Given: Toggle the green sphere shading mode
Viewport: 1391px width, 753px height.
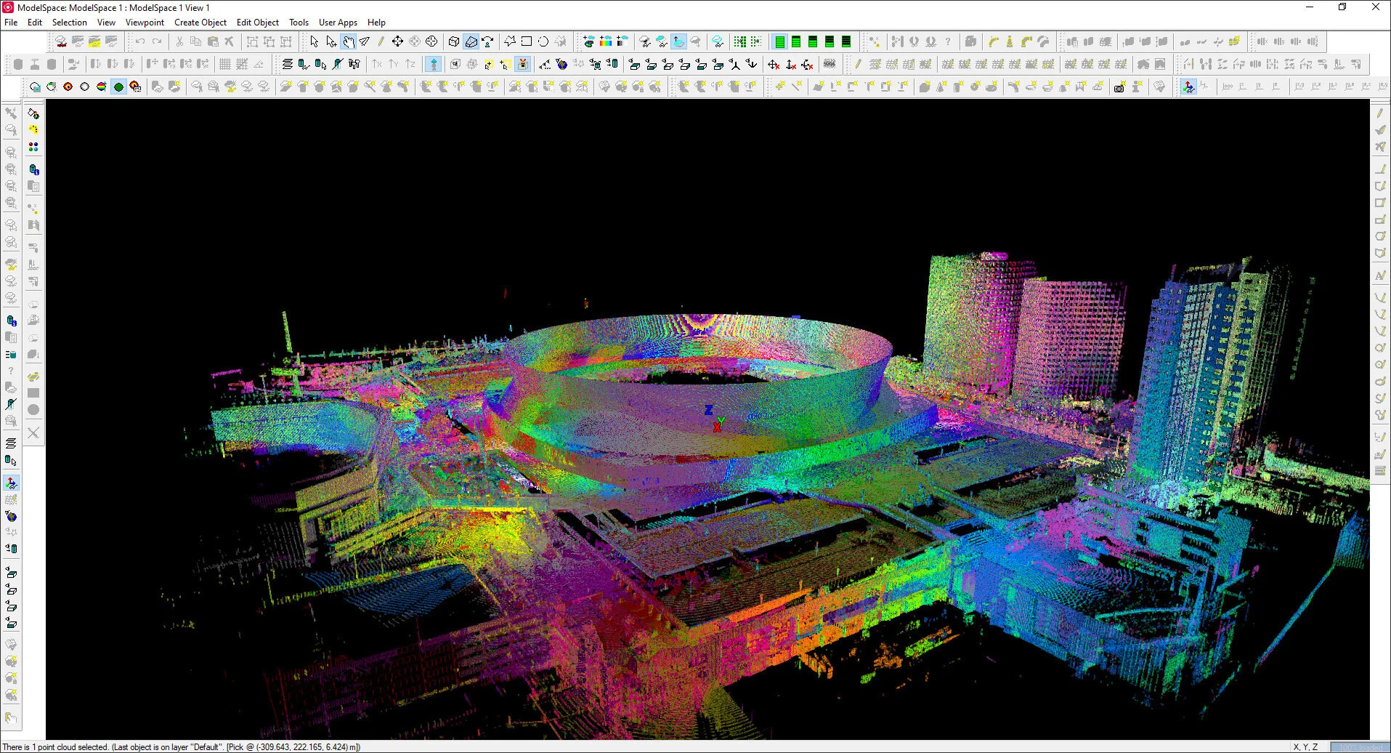Looking at the screenshot, I should pyautogui.click(x=118, y=86).
